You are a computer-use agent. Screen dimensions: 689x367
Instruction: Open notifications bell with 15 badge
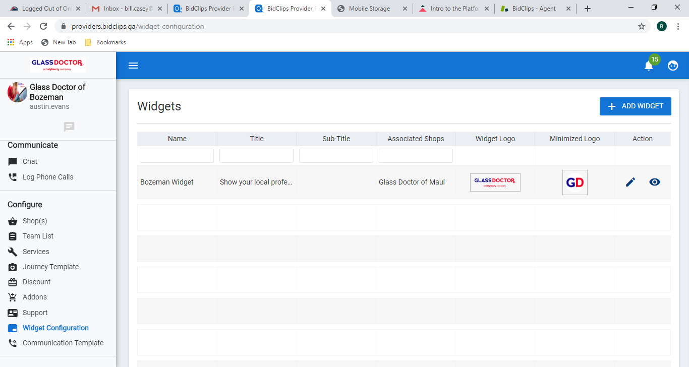click(649, 66)
